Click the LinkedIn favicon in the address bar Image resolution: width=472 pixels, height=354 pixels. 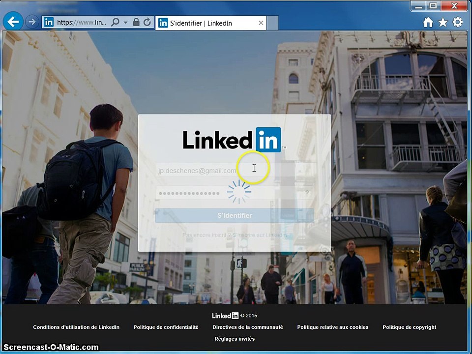tap(49, 22)
